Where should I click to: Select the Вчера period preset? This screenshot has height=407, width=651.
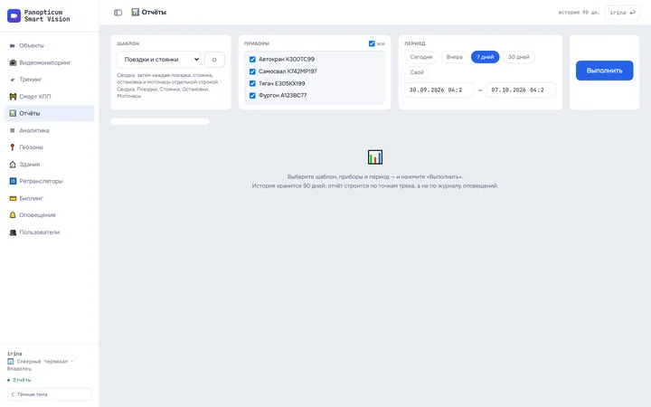pos(454,57)
